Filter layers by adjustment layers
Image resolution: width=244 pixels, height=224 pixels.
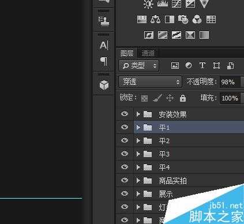click(x=189, y=65)
